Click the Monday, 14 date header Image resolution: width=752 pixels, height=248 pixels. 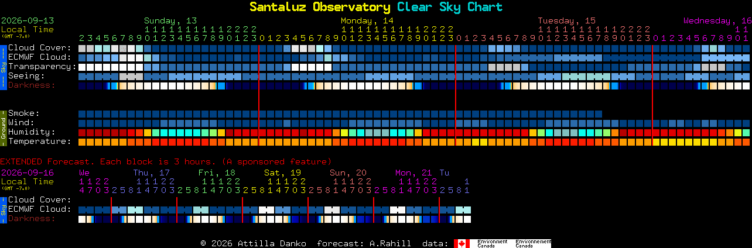(367, 20)
